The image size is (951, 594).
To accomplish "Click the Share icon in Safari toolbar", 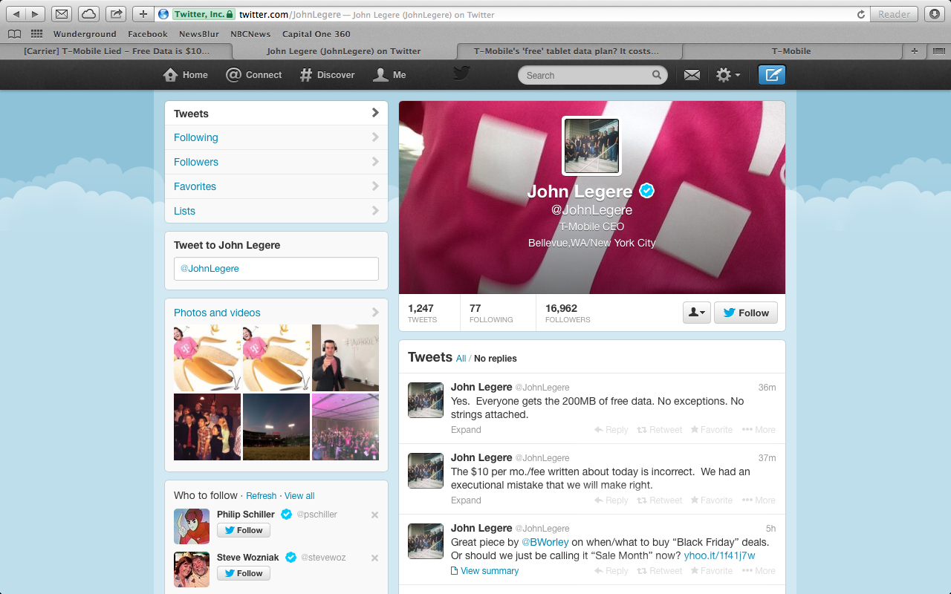I will [x=116, y=14].
